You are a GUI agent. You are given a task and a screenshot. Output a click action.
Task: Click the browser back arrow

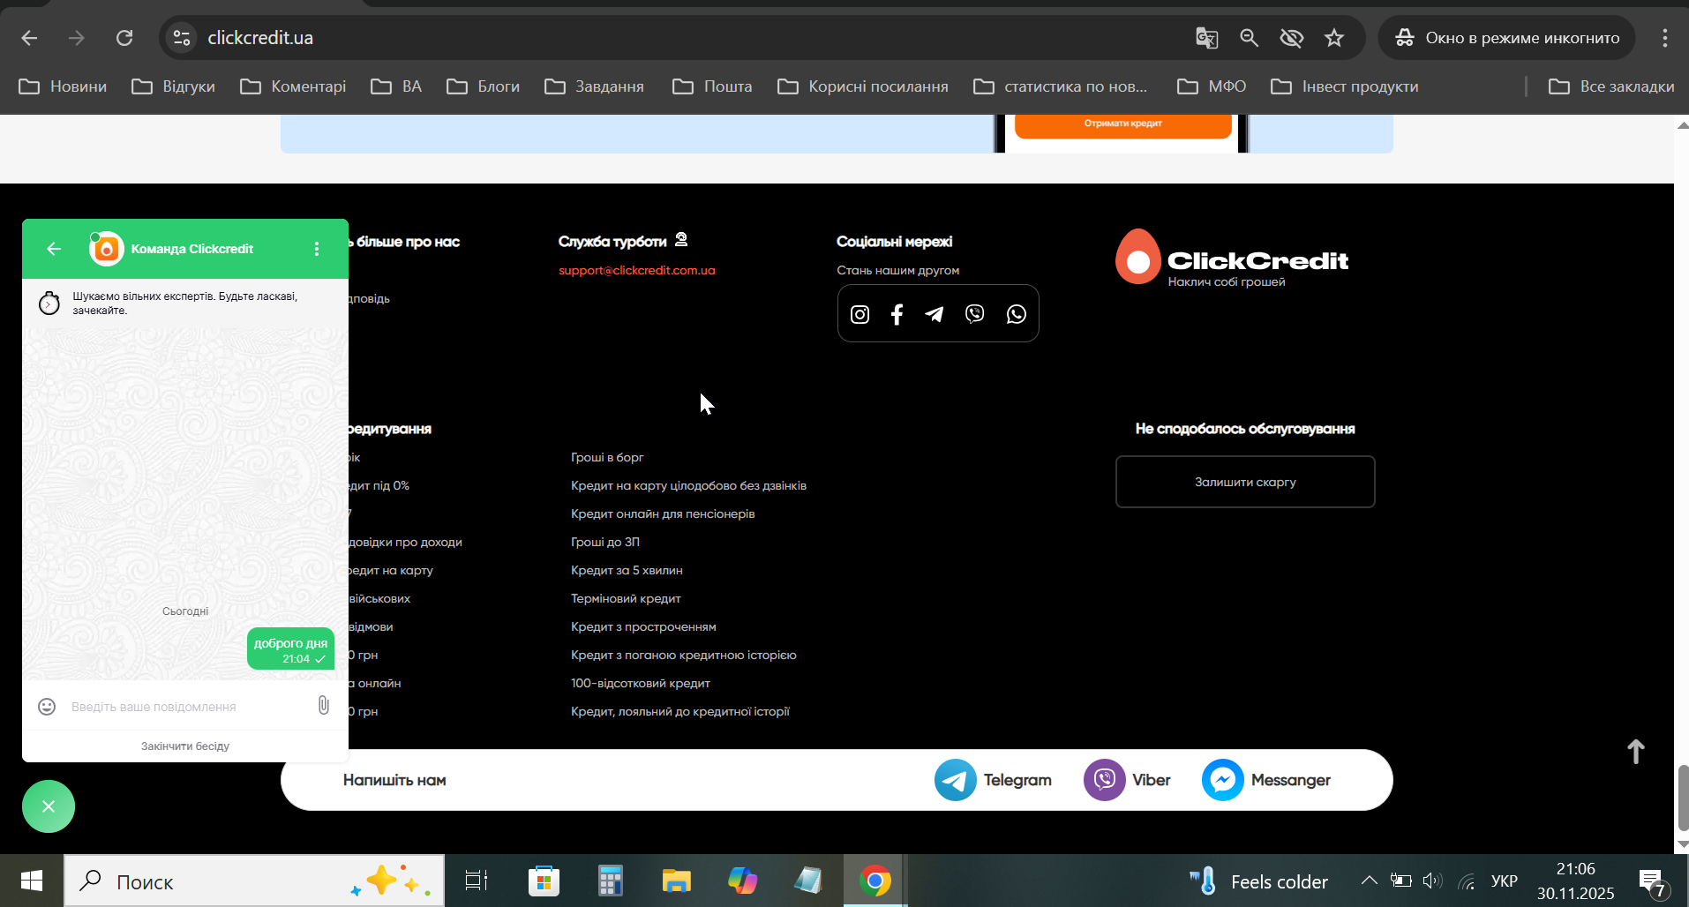(29, 38)
